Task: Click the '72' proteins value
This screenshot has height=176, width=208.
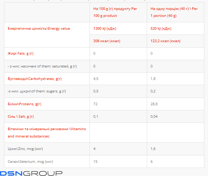Action: (95, 104)
